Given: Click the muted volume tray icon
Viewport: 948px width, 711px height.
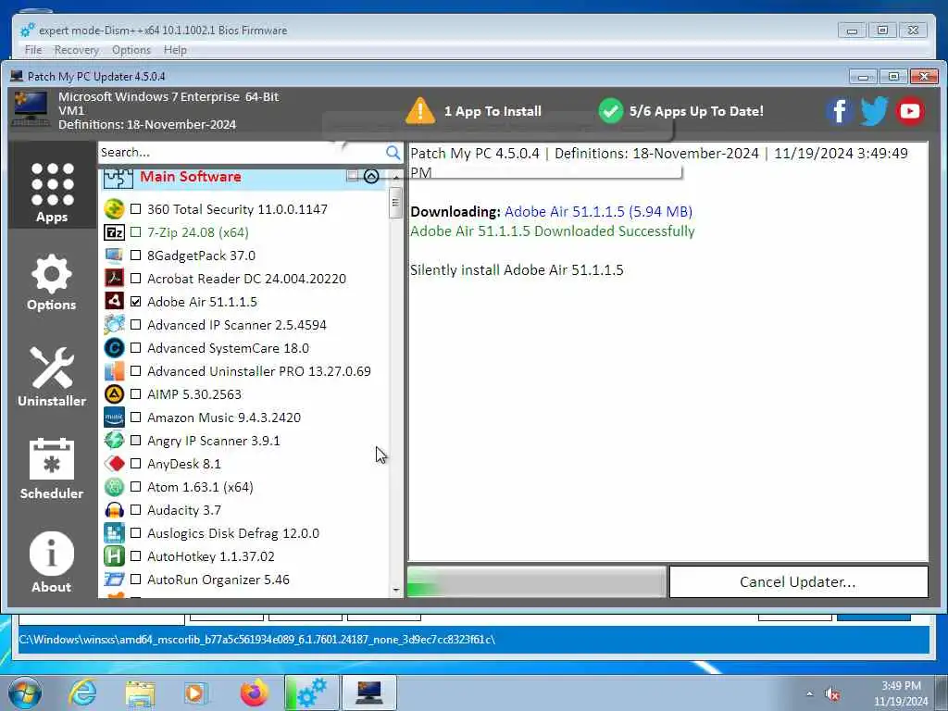Looking at the screenshot, I should (832, 694).
